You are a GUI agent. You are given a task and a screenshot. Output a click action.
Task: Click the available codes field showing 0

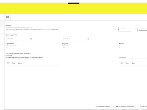point(124,30)
